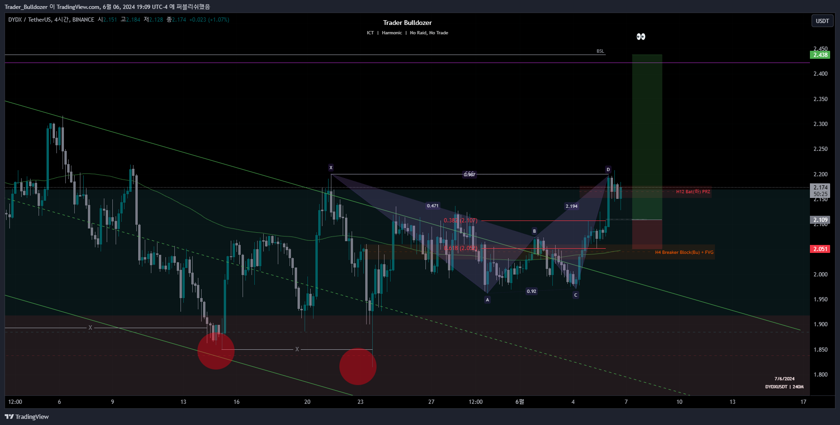Screen dimensions: 840x425
Task: Select the red 2.051 stop price label
Action: click(x=820, y=249)
